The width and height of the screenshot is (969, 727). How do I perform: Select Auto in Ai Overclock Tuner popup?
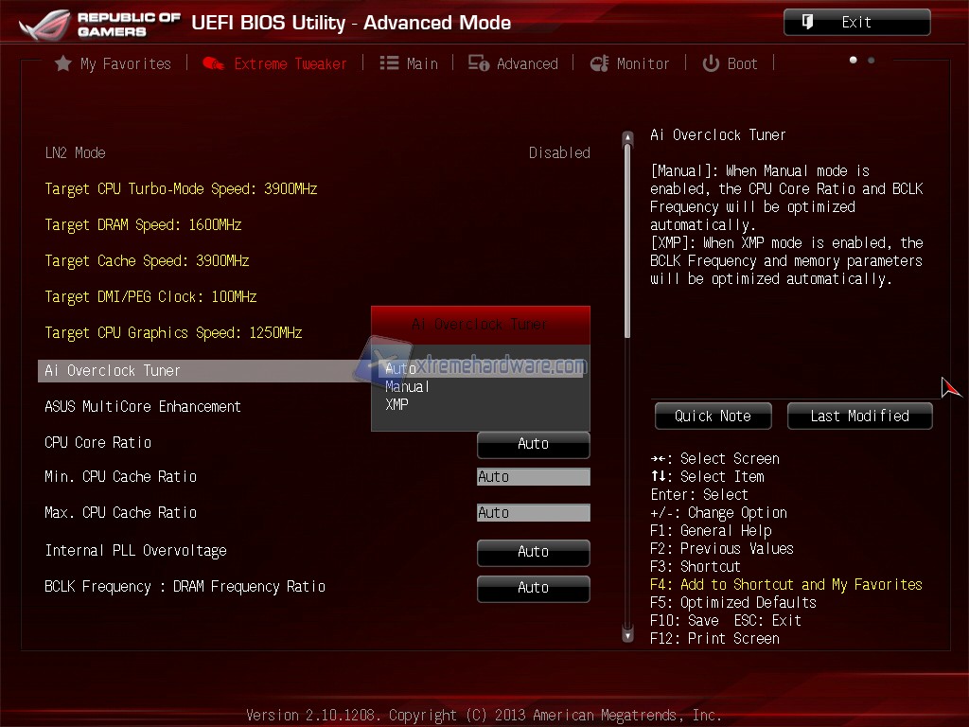tap(401, 368)
